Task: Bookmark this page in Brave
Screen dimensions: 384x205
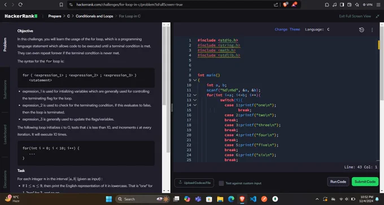Action: [x=62, y=5]
